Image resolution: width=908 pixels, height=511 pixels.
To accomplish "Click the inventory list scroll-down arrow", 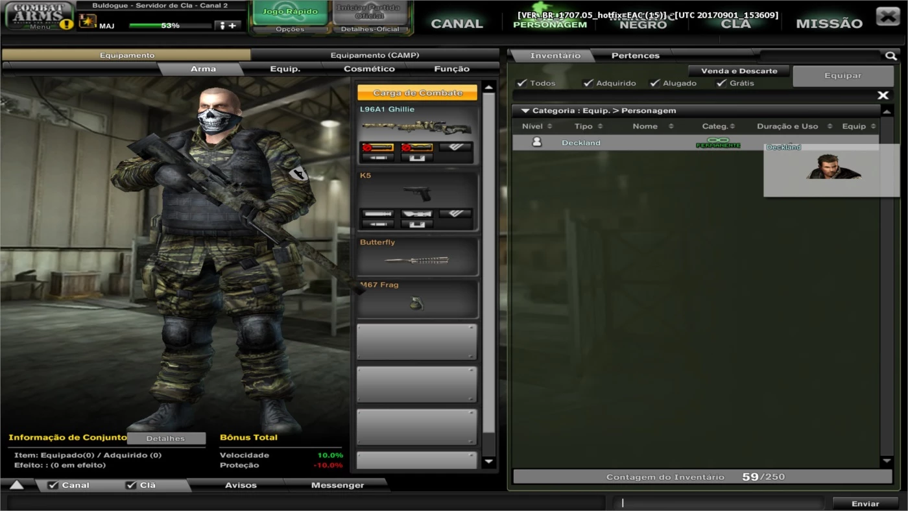I will pos(887,460).
